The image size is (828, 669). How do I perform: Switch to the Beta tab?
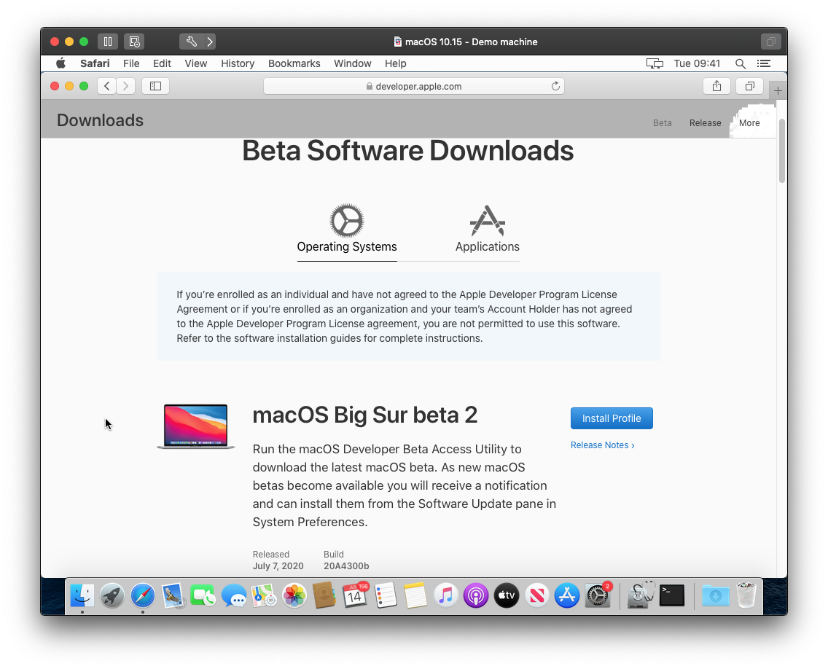click(663, 123)
